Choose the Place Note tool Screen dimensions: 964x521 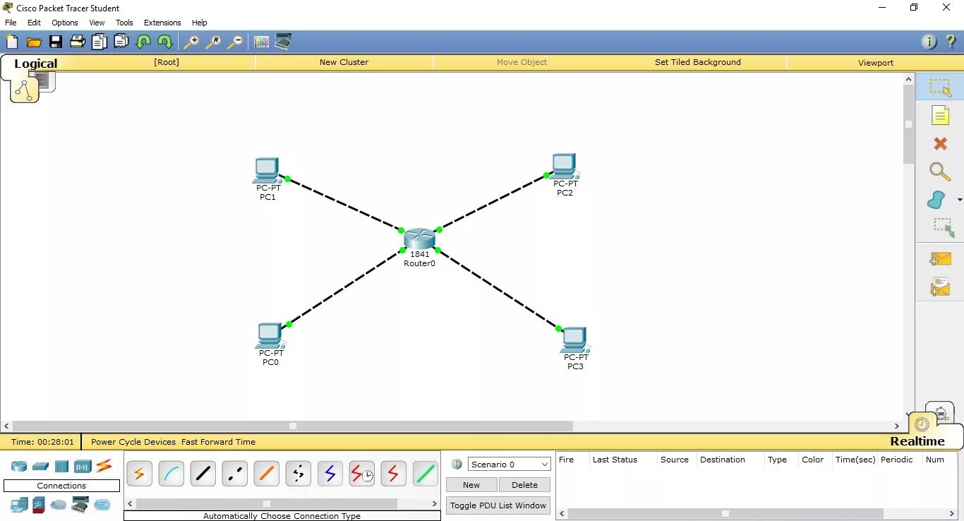[x=940, y=115]
